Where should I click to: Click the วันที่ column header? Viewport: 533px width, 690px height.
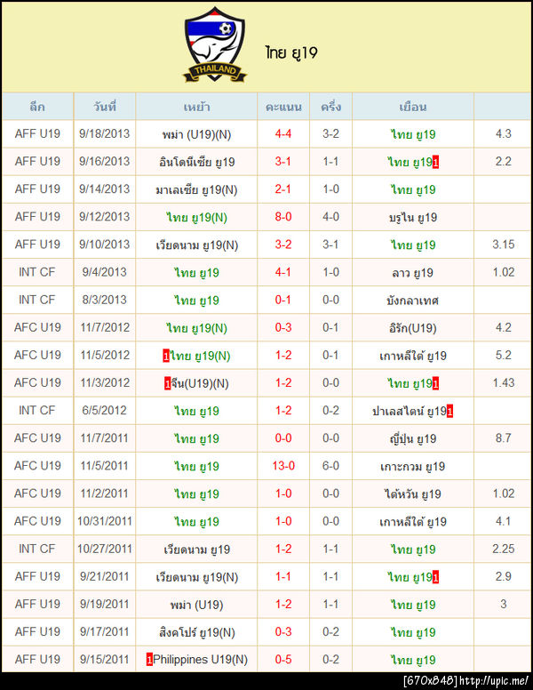click(104, 107)
